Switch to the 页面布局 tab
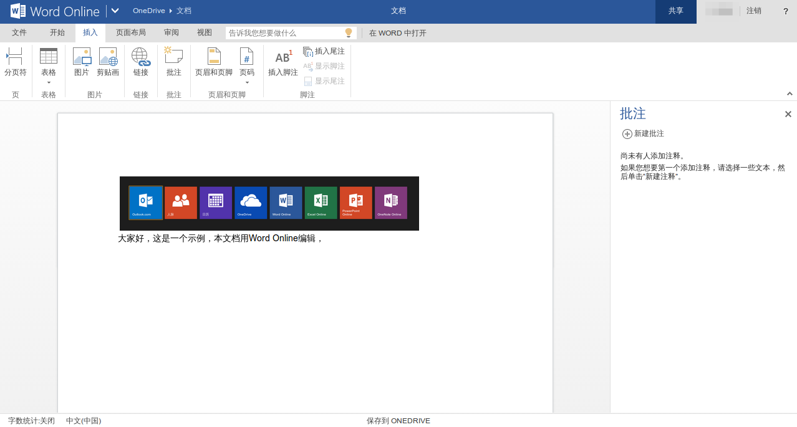Viewport: 797px width, 427px height. click(x=131, y=33)
